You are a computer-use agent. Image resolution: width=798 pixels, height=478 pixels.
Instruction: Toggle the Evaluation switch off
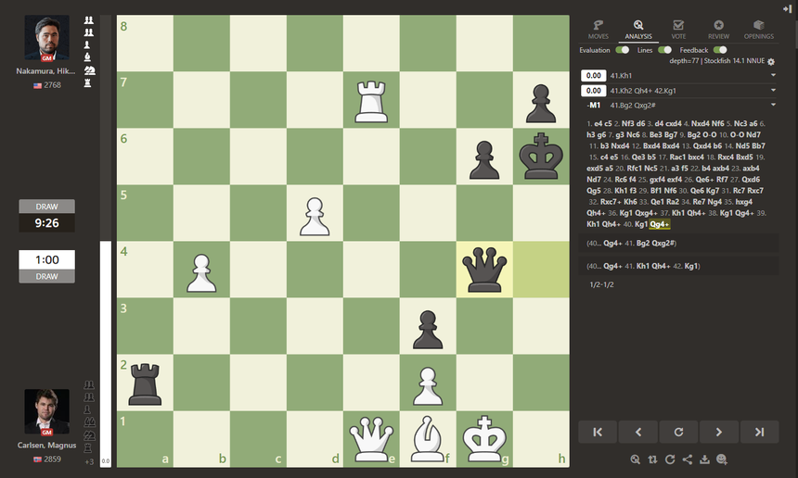(623, 50)
